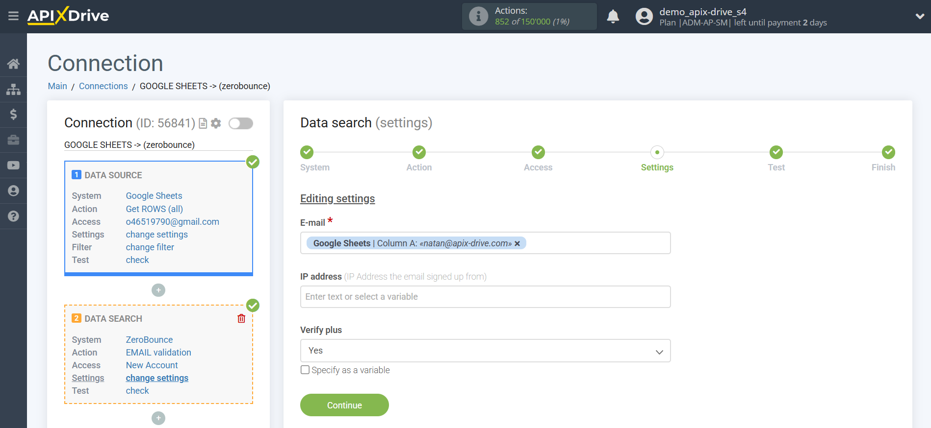This screenshot has width=931, height=428.
Task: Add a block after Data Search
Action: [158, 418]
